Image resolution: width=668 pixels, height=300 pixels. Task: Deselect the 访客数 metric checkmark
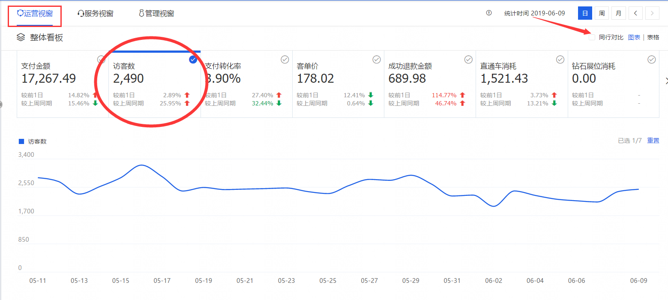(x=193, y=60)
